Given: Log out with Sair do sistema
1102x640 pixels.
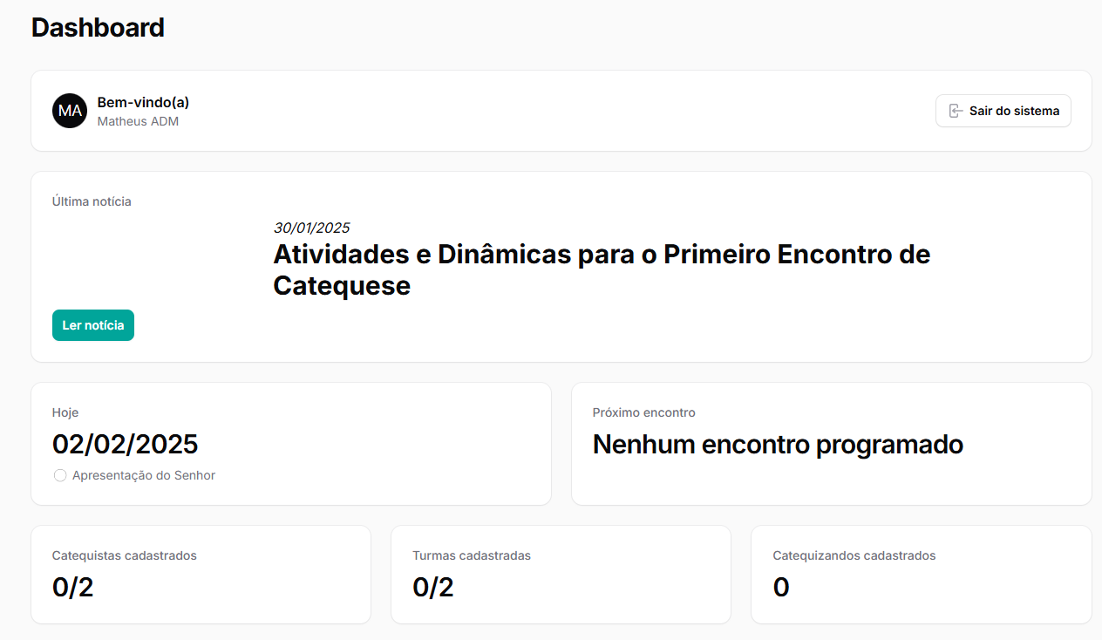Looking at the screenshot, I should tap(1003, 111).
